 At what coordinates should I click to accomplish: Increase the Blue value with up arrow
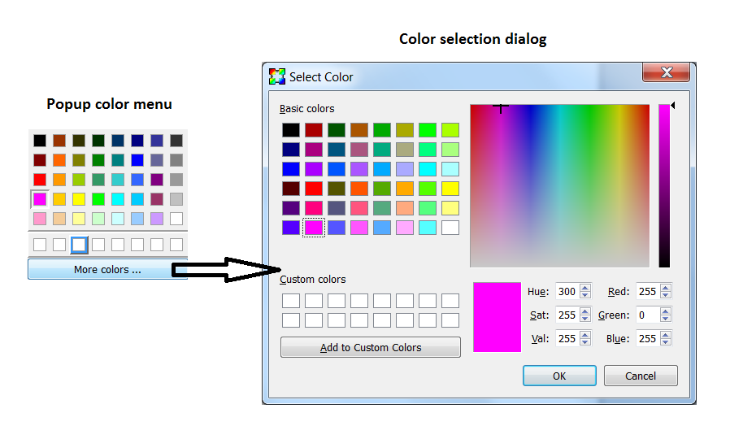coord(666,335)
